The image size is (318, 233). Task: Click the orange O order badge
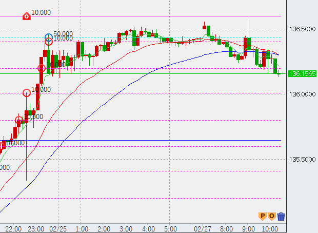pos(271,217)
